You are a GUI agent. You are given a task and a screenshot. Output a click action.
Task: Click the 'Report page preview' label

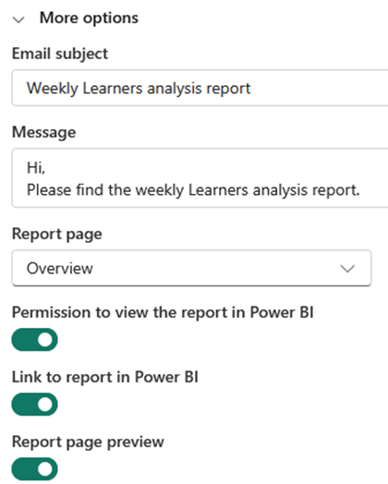pos(88,442)
